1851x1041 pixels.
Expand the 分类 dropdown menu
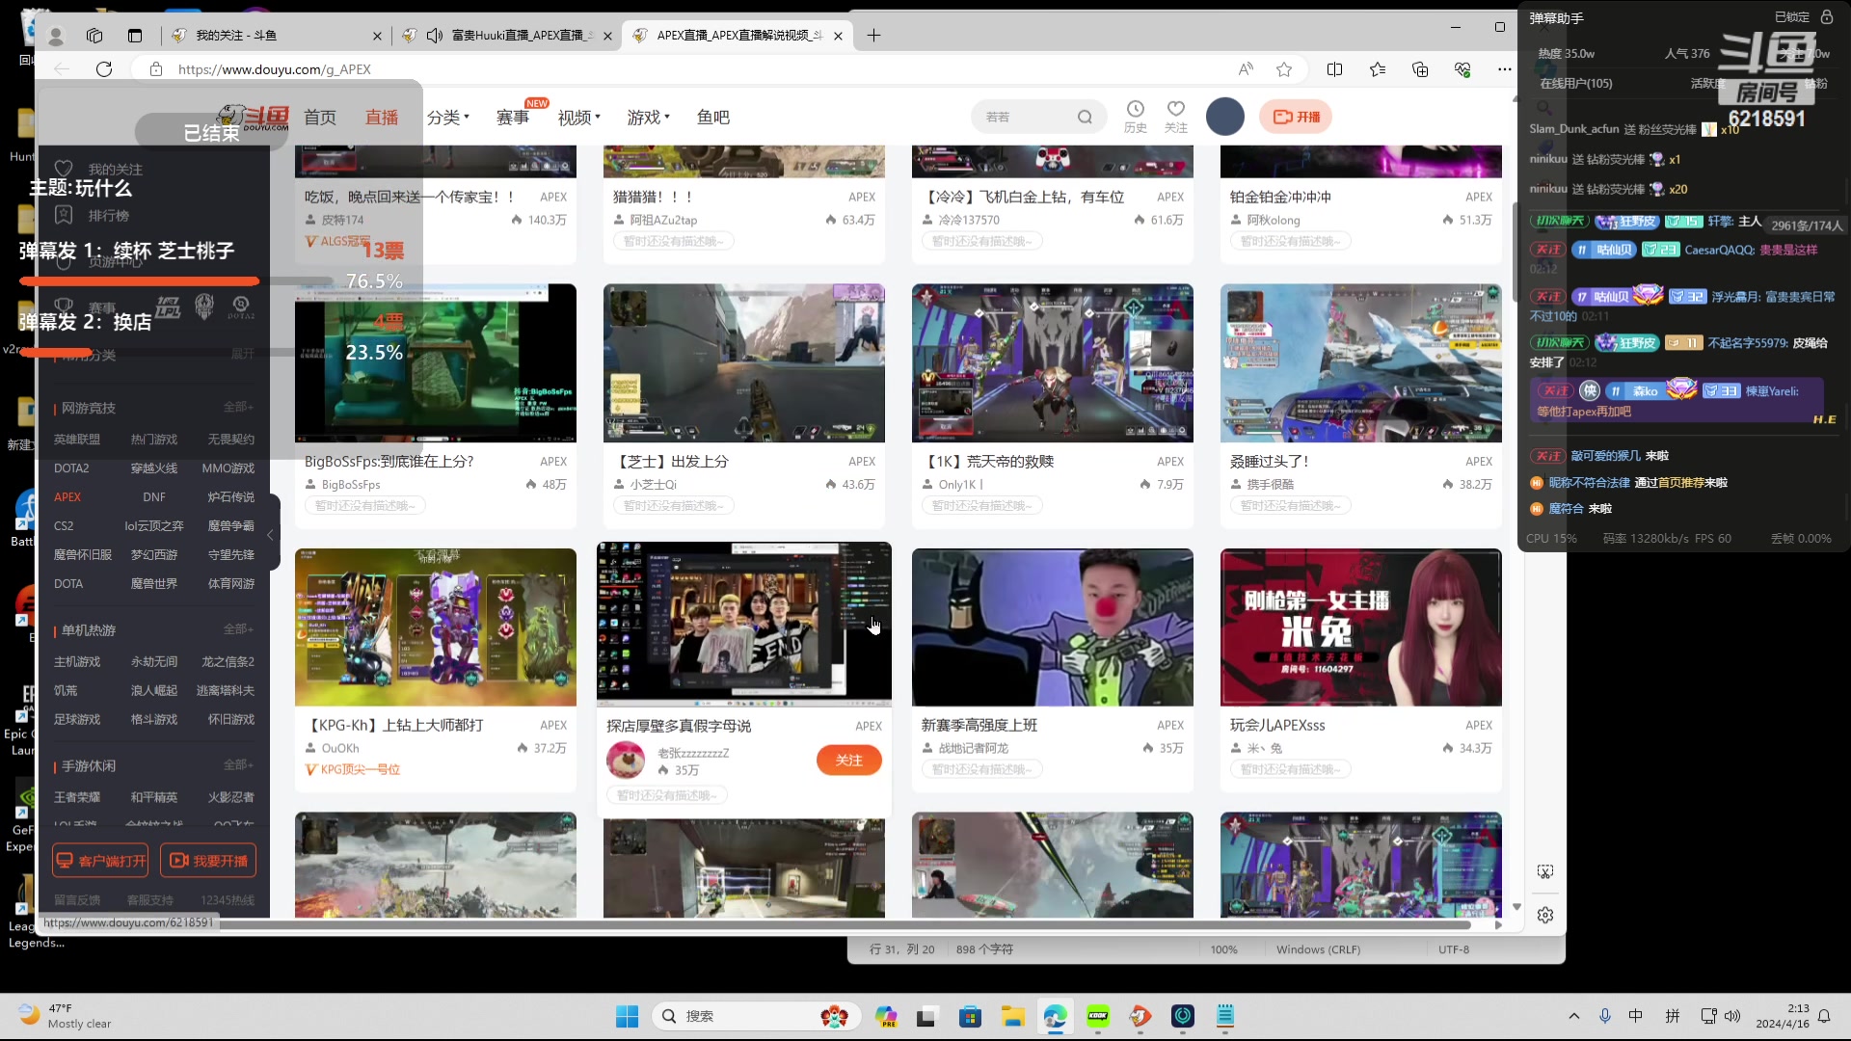click(448, 117)
